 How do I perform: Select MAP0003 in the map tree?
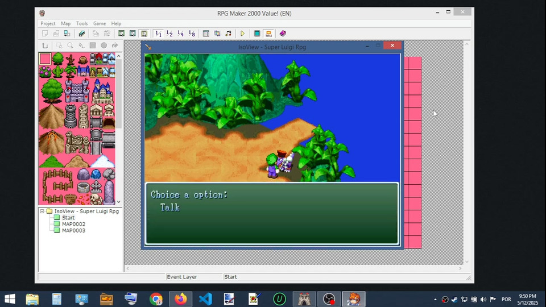click(x=73, y=230)
